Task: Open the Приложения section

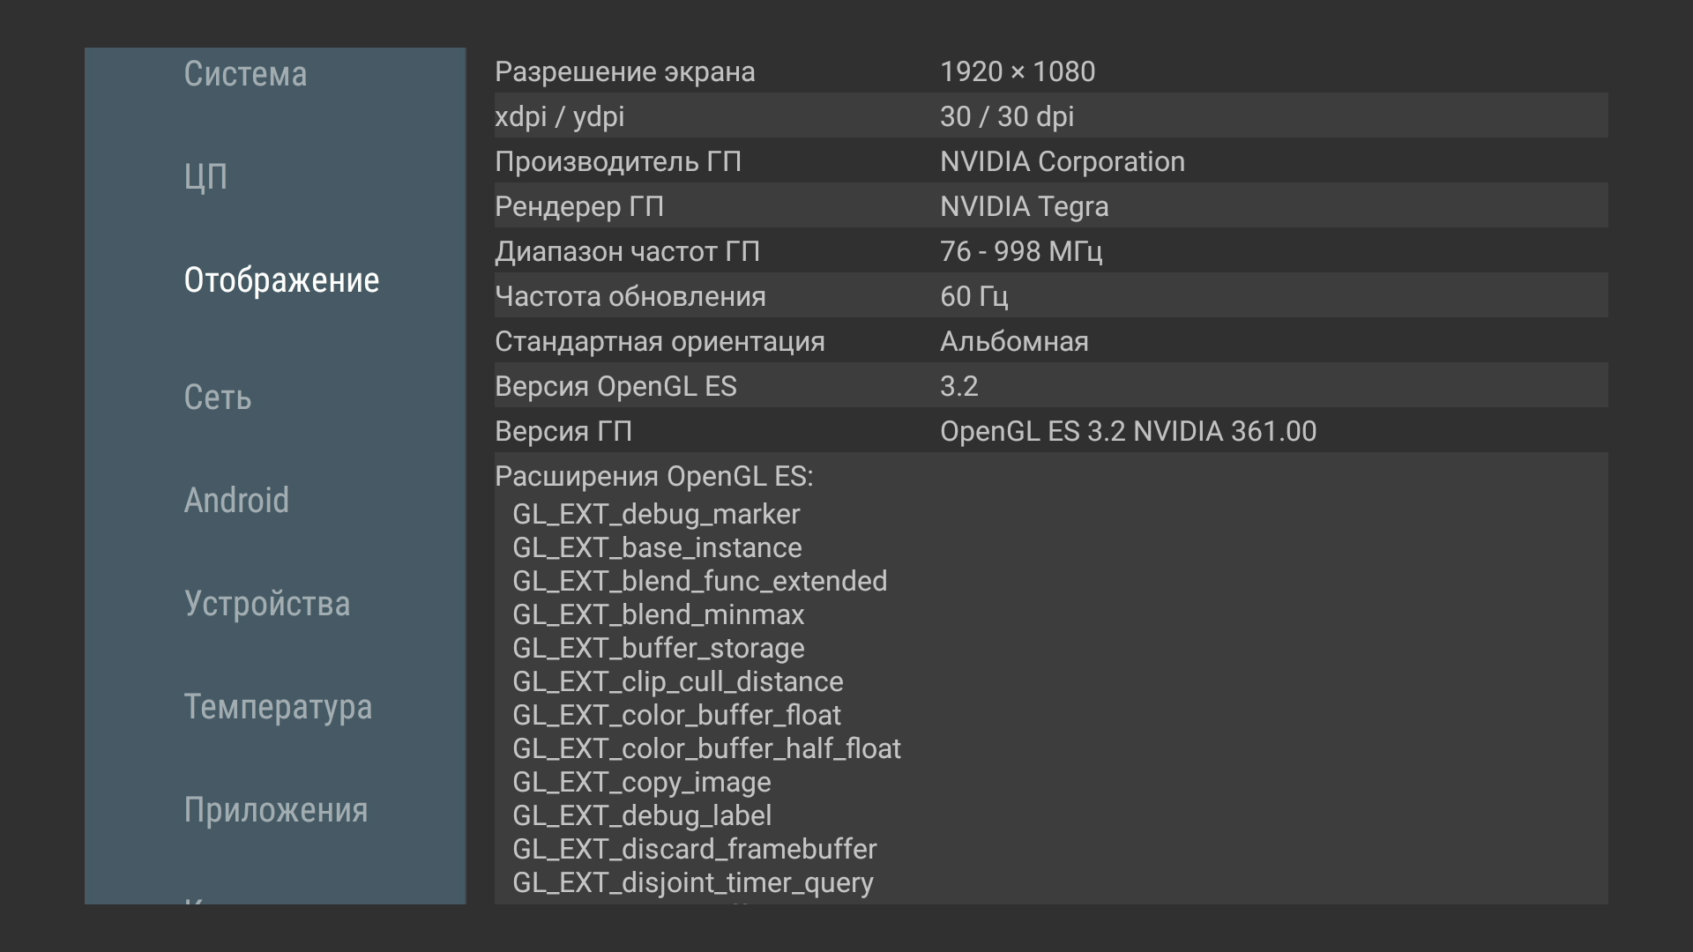Action: 276,810
